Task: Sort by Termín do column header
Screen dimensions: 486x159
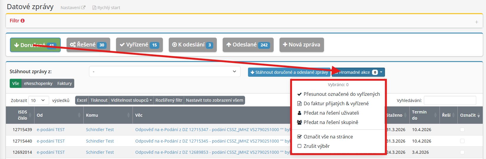Action: [x=424, y=115]
